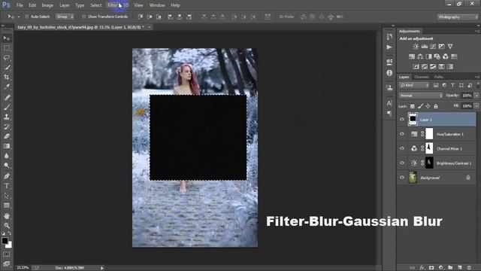Add a Threshold adjustment
481x271 pixels.
point(433,67)
